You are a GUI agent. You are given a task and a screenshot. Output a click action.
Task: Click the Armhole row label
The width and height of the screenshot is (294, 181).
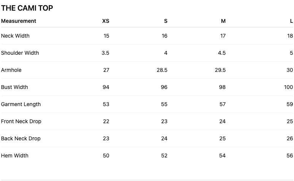point(11,70)
